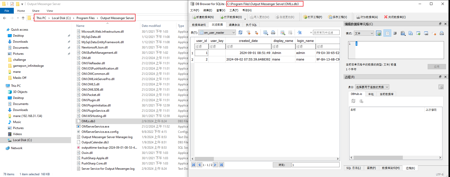Open the remote identity dropdown

pyautogui.click(x=372, y=87)
